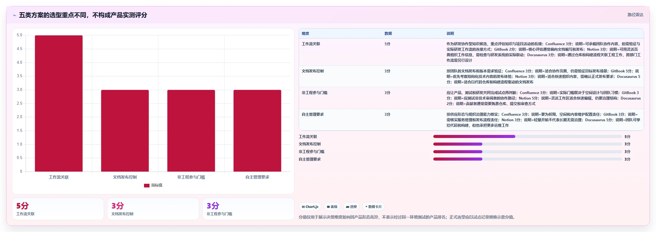656x232 pixels.
Task: Click the 自主管理要求 bar in the chart
Action: 257,131
